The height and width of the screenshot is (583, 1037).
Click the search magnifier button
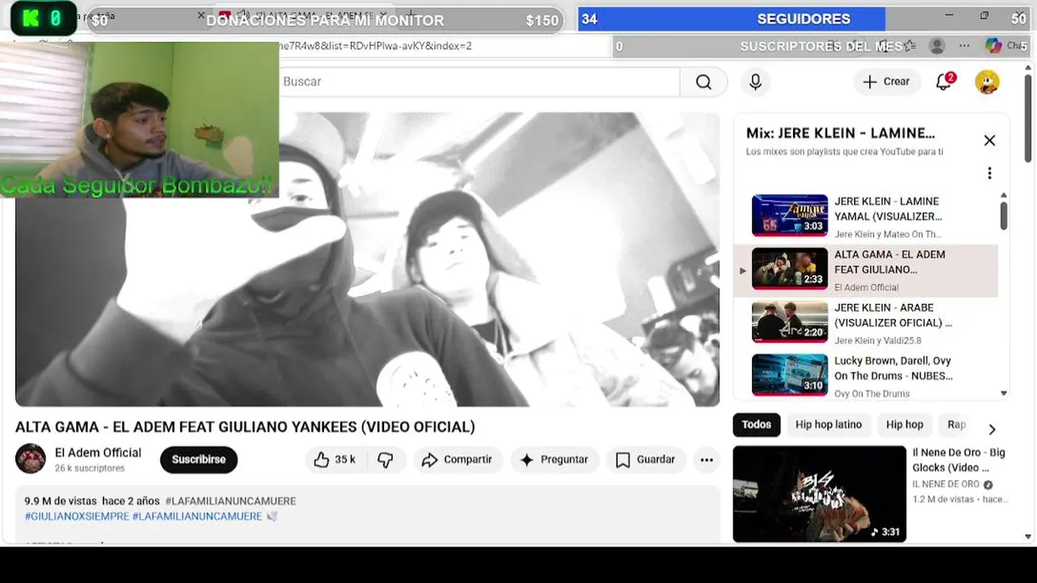point(703,82)
